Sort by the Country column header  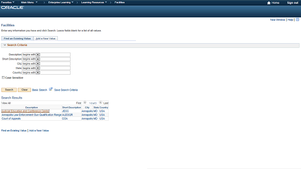pos(104,108)
